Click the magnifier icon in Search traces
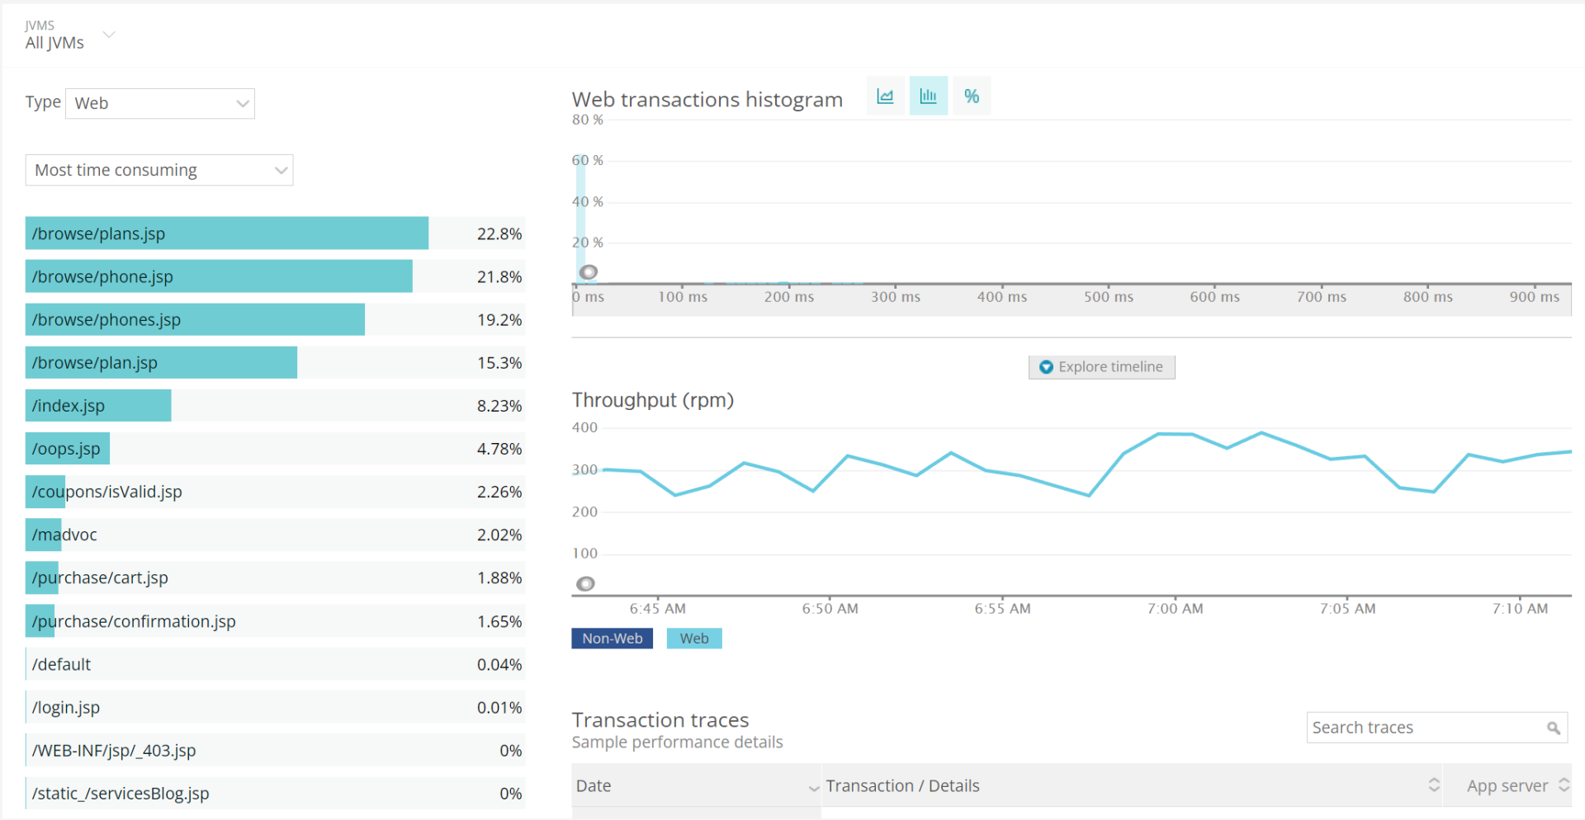The height and width of the screenshot is (820, 1585). (x=1554, y=727)
